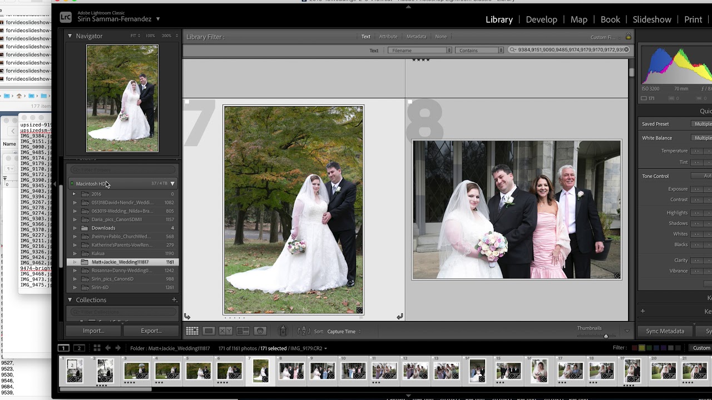Image resolution: width=712 pixels, height=400 pixels.
Task: Switch to the Slideshow module
Action: (652, 19)
